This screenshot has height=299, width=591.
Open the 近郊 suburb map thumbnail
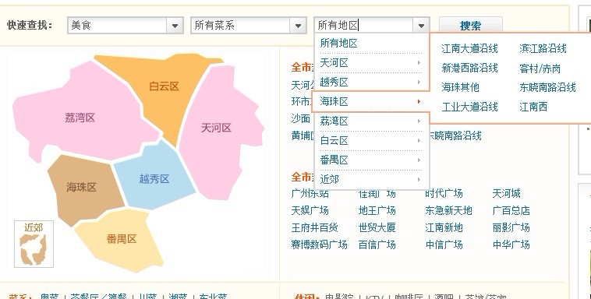tap(34, 244)
